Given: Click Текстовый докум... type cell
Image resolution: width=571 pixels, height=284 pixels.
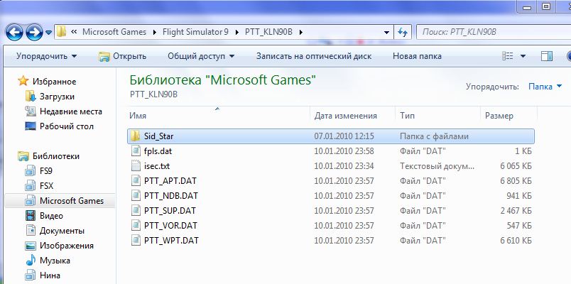Looking at the screenshot, I should (437, 166).
